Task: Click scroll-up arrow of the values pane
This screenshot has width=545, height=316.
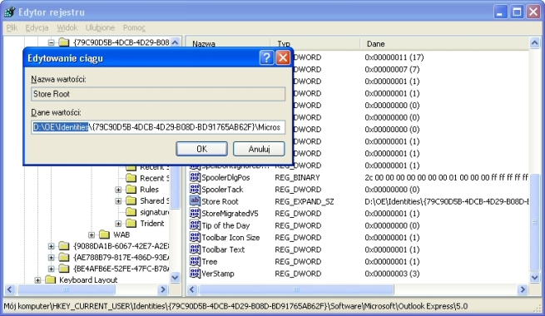Action: (534, 42)
